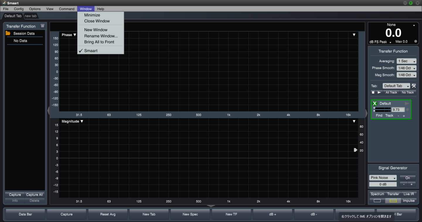Open the Transfer Function panel hamburger menu
Viewport: 422px width, 222px height.
coord(42,26)
